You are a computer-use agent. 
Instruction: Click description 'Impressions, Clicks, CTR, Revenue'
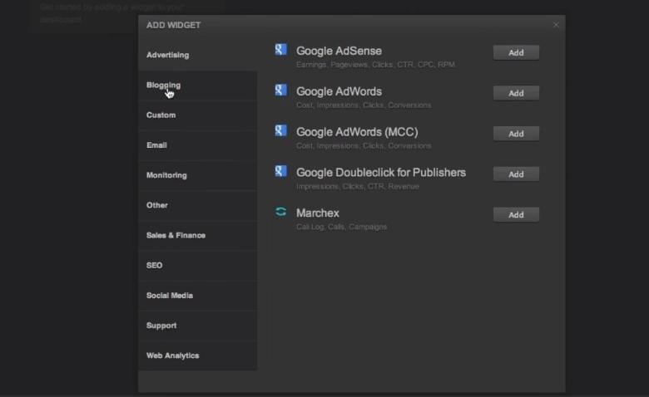(x=358, y=186)
